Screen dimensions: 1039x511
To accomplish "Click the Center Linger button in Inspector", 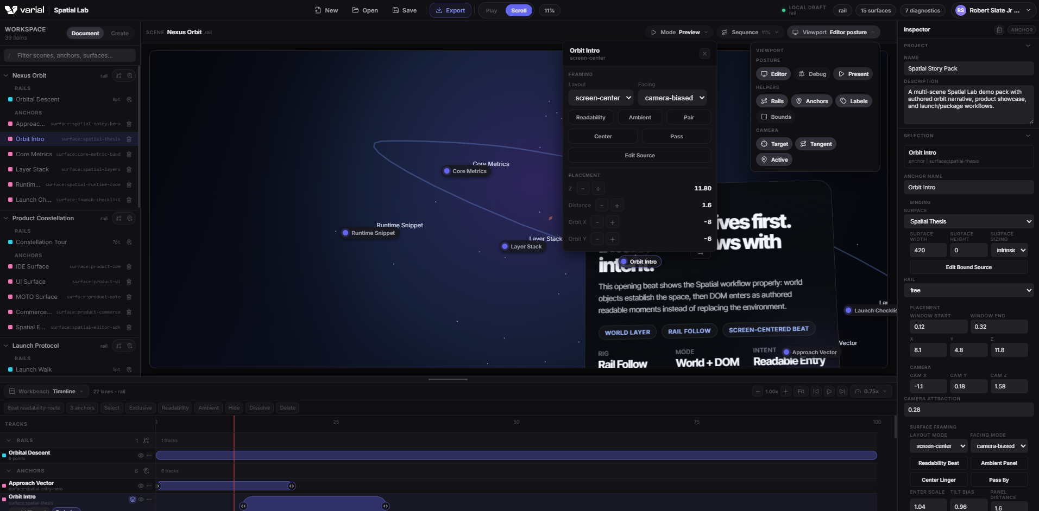I will (938, 480).
